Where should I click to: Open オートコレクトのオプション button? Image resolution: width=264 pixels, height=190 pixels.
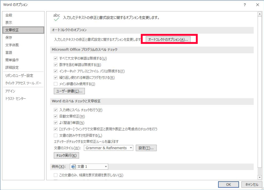pyautogui.click(x=168, y=39)
